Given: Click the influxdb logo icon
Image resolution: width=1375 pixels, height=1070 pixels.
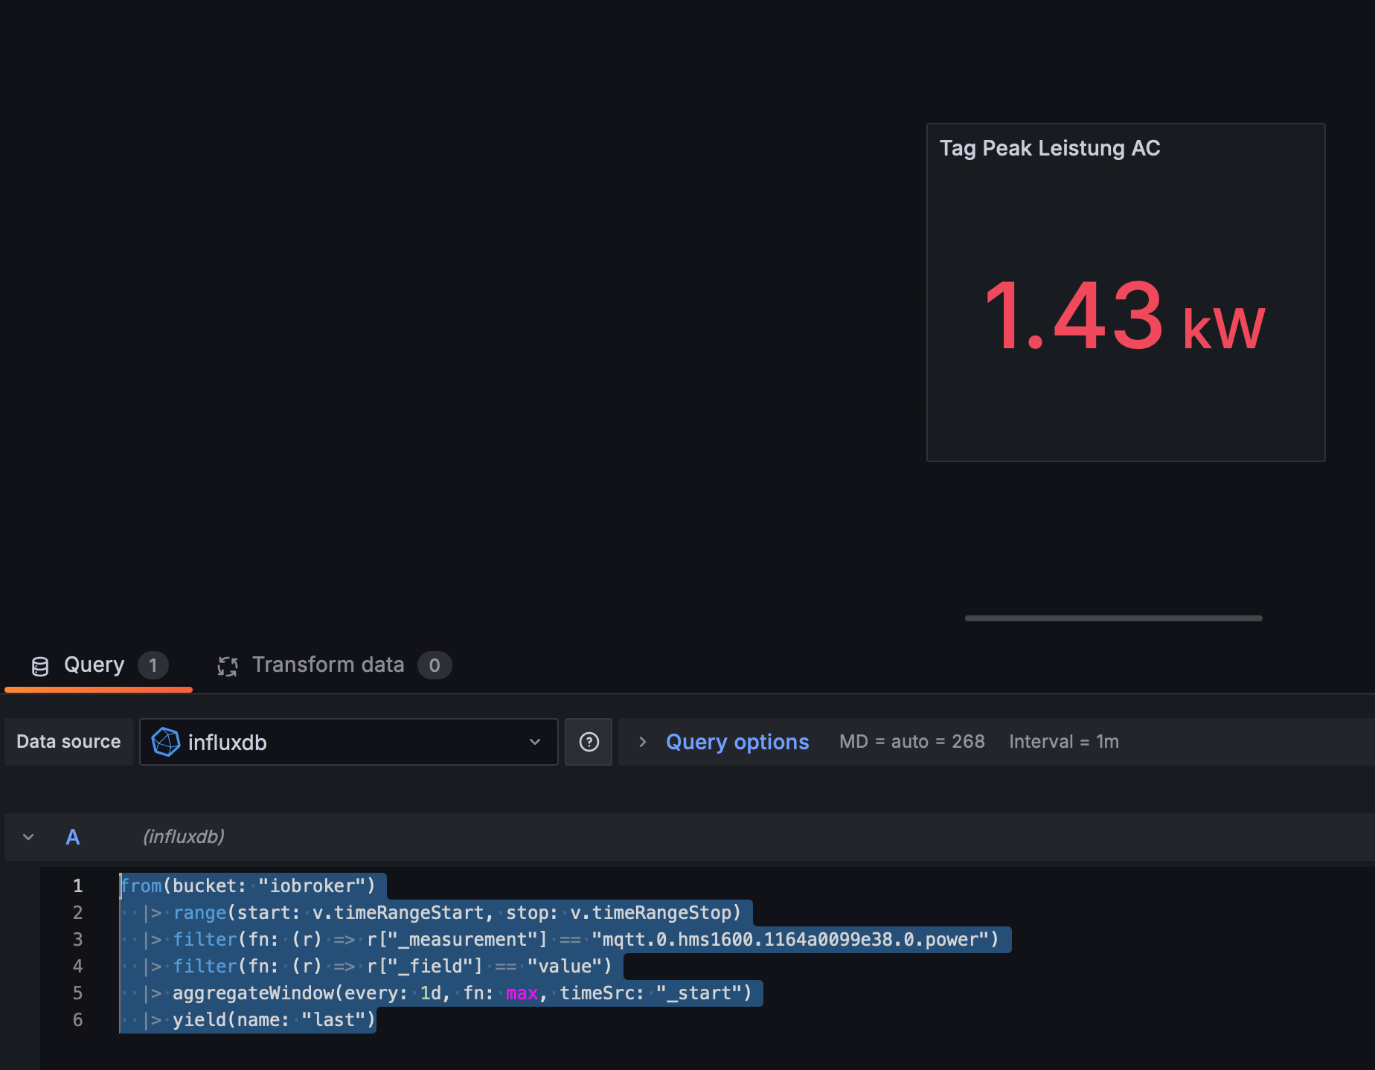Looking at the screenshot, I should point(165,742).
